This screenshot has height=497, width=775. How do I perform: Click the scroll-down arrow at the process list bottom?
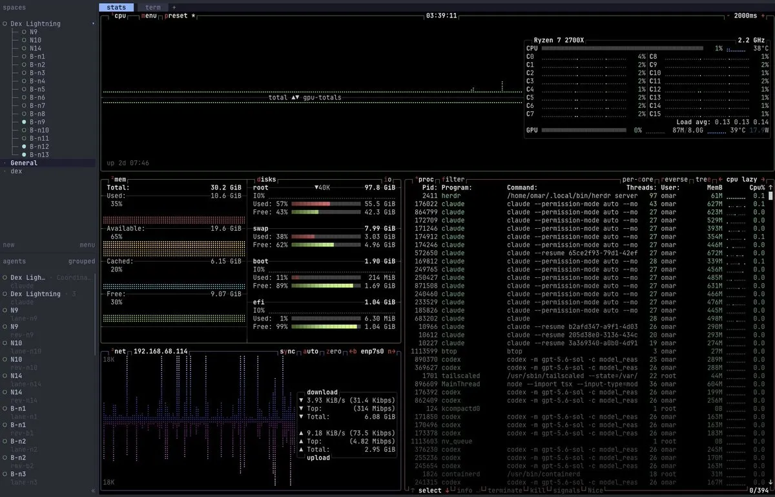coord(770,482)
